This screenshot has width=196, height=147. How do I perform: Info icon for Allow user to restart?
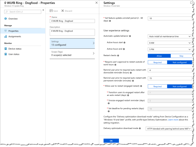(141, 86)
